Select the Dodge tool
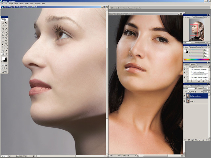The height and width of the screenshot is (158, 211). pos(6,41)
